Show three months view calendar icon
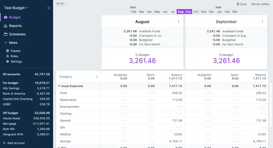 pos(66,4)
